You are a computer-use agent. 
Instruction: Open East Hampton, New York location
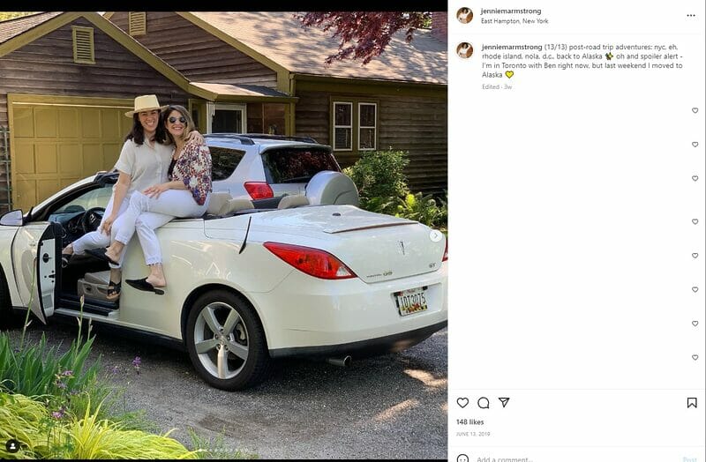514,21
